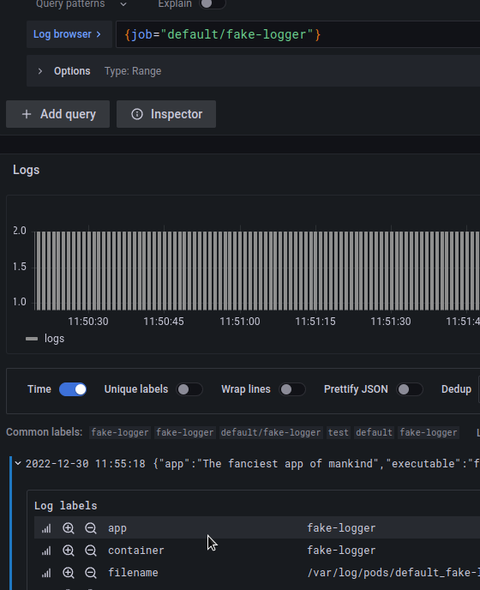The width and height of the screenshot is (480, 590).
Task: Filter for value on filename label
Action: (69, 573)
